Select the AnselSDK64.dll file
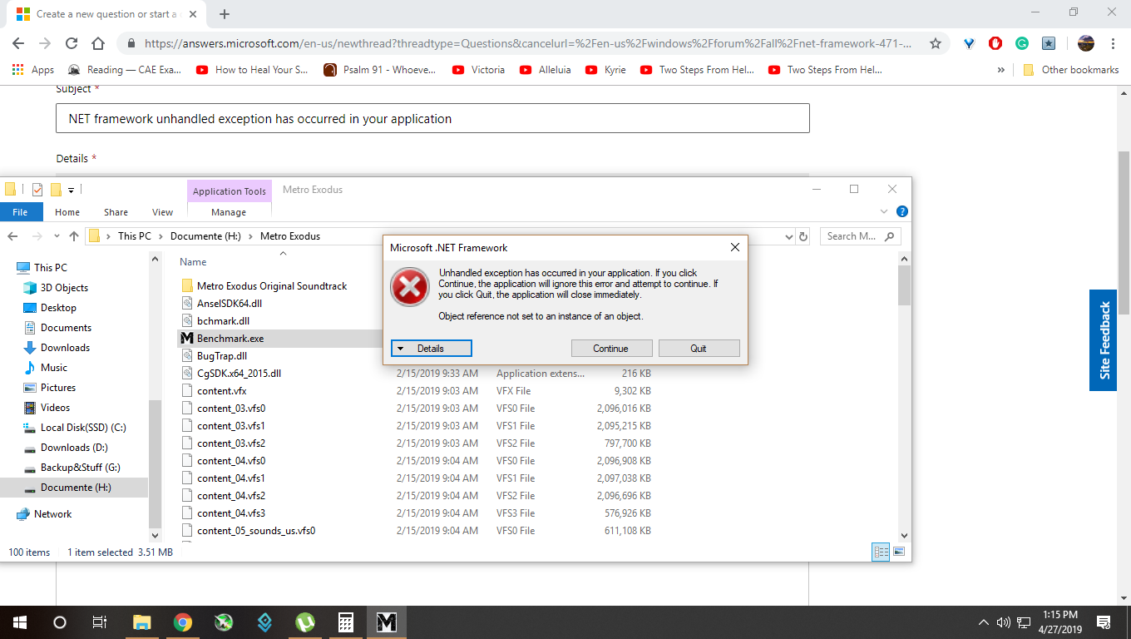 click(x=230, y=304)
